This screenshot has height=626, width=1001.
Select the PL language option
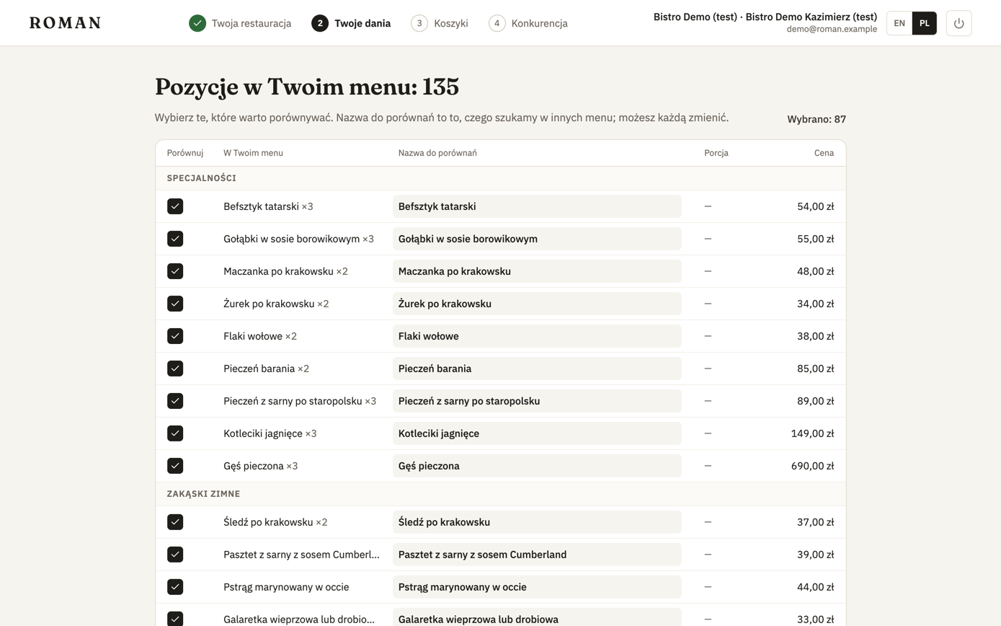tap(925, 23)
